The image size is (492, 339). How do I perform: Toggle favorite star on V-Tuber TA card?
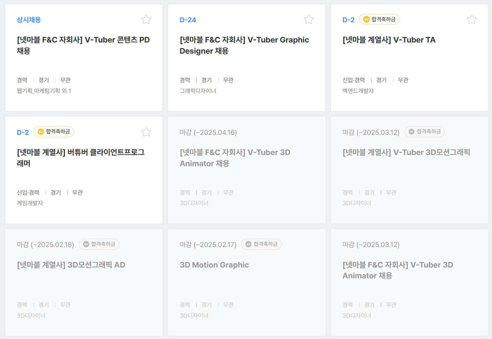472,20
